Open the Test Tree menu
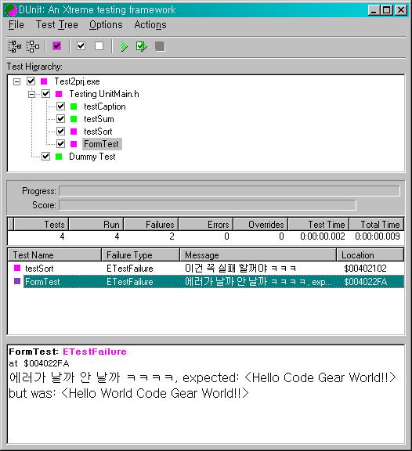 (57, 25)
